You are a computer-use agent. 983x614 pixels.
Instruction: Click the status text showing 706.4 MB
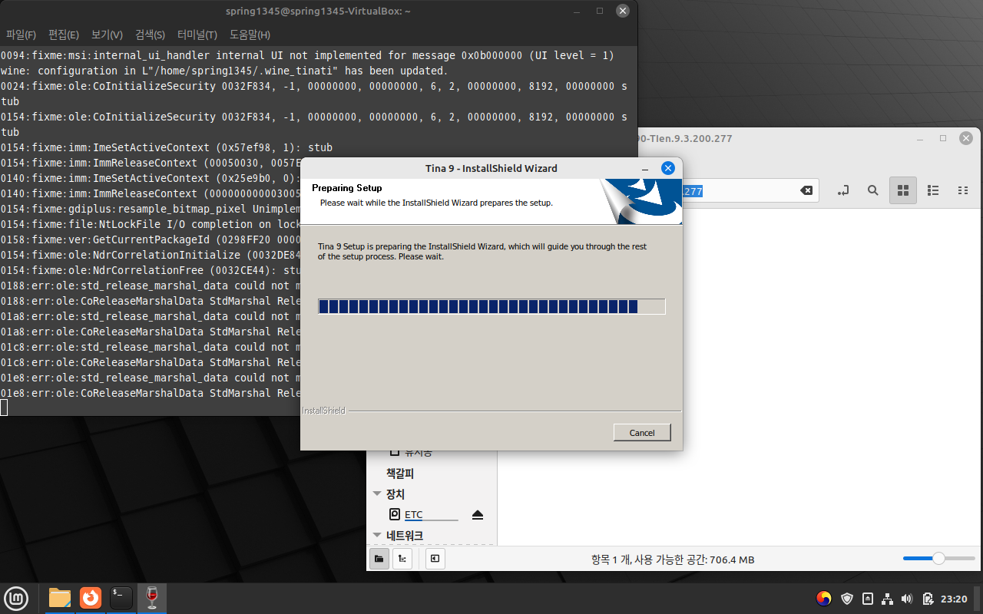pos(673,560)
